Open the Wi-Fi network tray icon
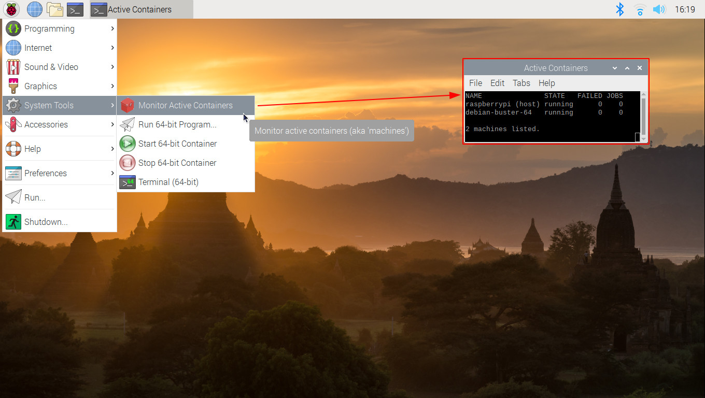The image size is (705, 398). click(x=640, y=9)
